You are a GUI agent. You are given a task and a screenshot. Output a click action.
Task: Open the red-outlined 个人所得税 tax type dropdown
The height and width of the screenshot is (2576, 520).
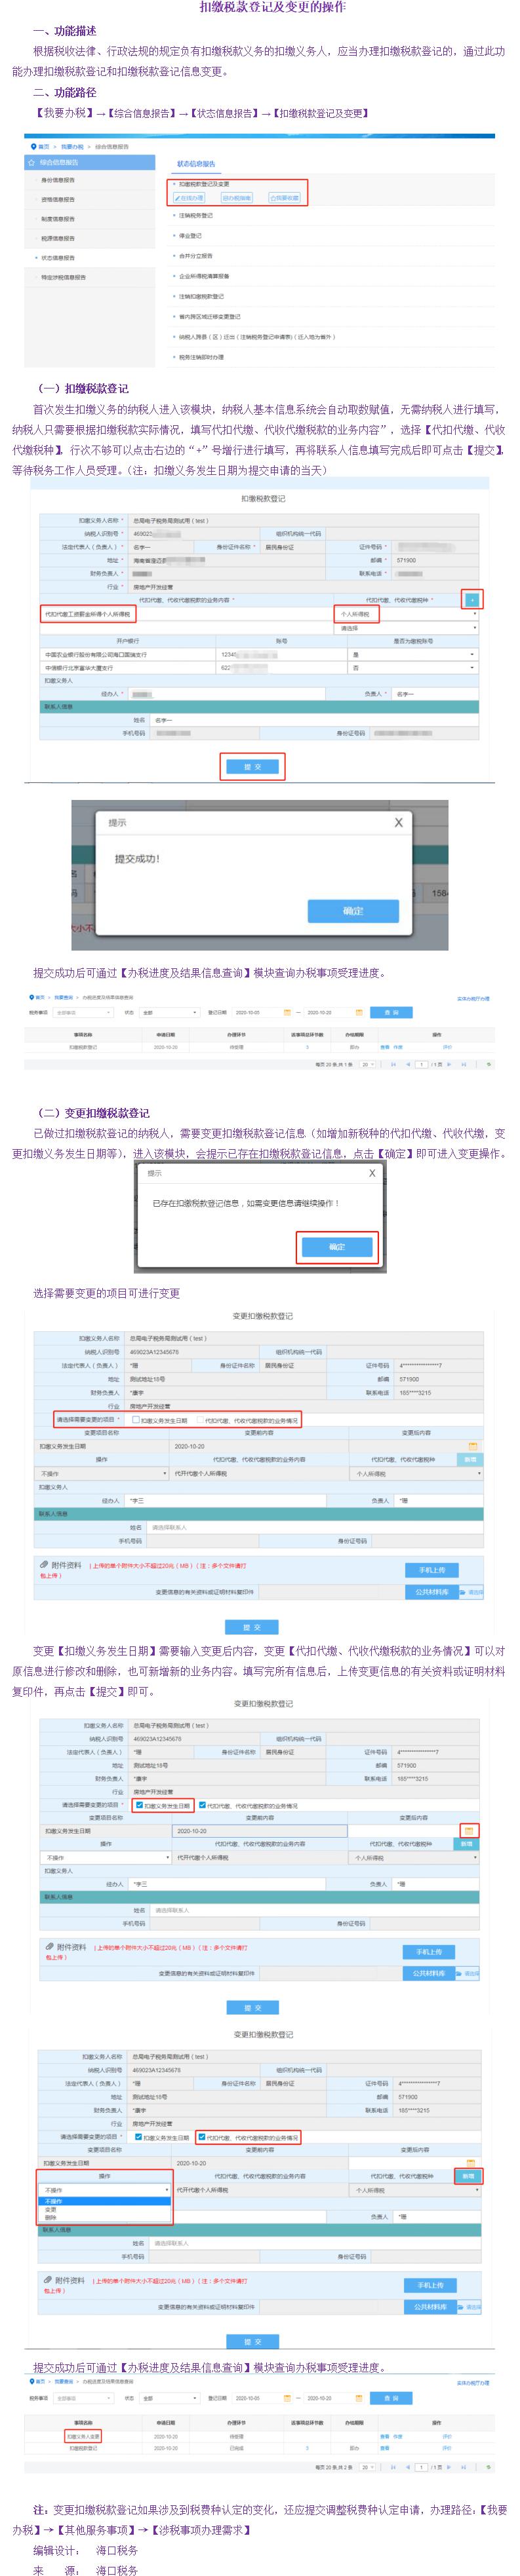[356, 614]
